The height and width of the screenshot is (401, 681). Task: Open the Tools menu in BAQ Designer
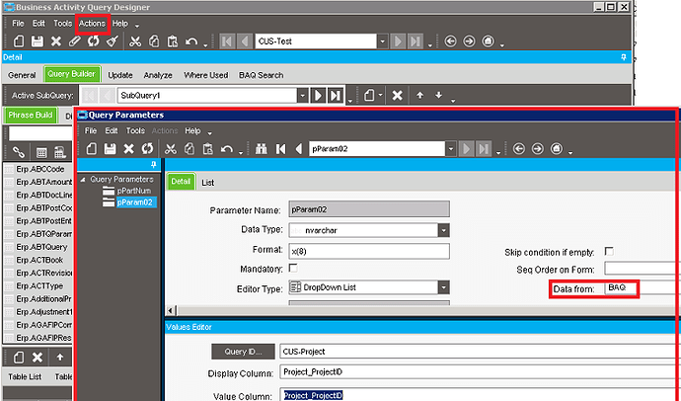(62, 24)
